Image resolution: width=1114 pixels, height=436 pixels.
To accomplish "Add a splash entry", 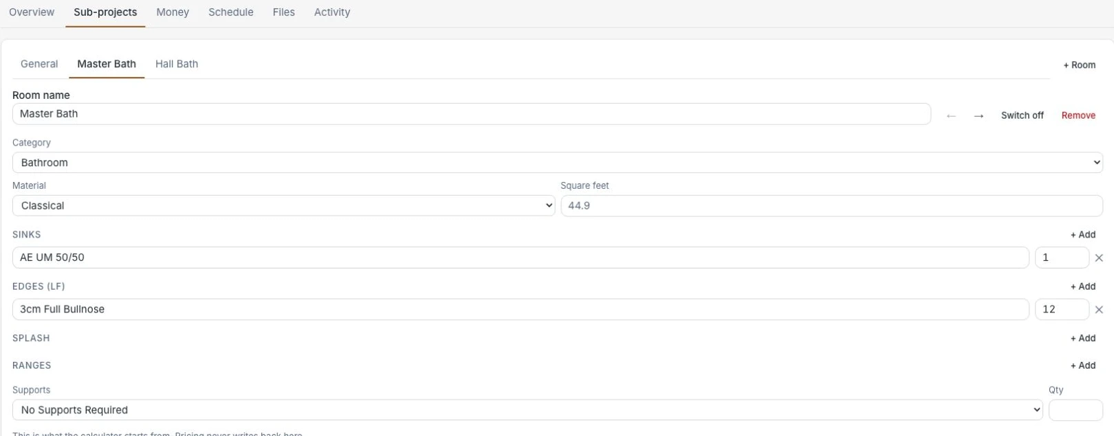I will pos(1083,339).
